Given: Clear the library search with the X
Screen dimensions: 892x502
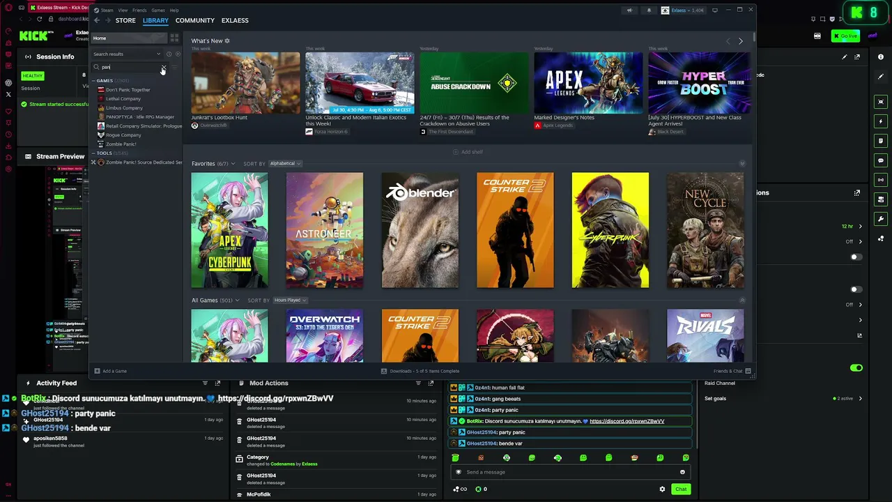Looking at the screenshot, I should tap(163, 67).
